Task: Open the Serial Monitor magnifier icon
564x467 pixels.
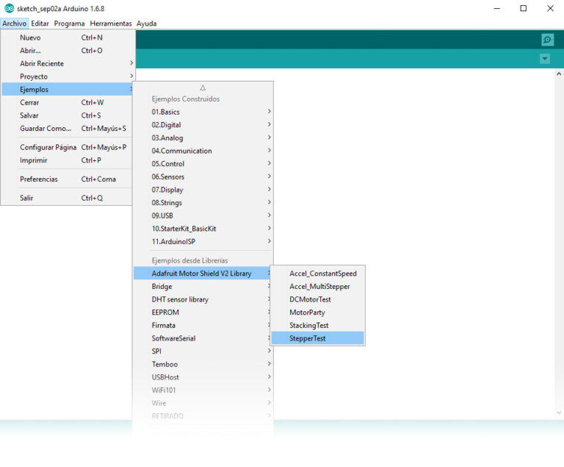Action: (547, 40)
